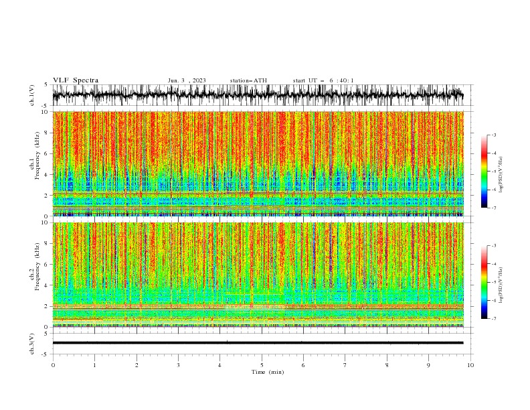Viewport: 530px width, 410px height.
Task: Click the ch.1 PSD color bar
Action: pyautogui.click(x=484, y=172)
